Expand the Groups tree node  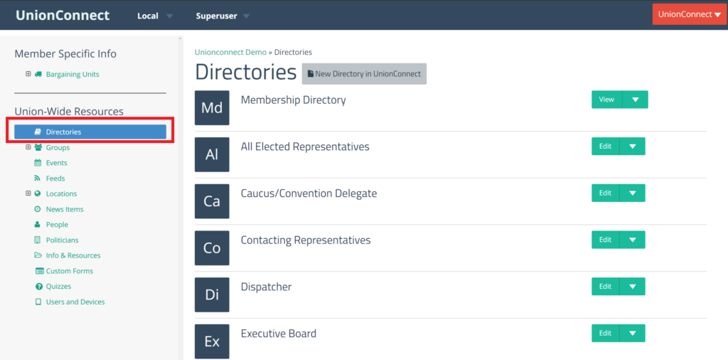point(28,147)
